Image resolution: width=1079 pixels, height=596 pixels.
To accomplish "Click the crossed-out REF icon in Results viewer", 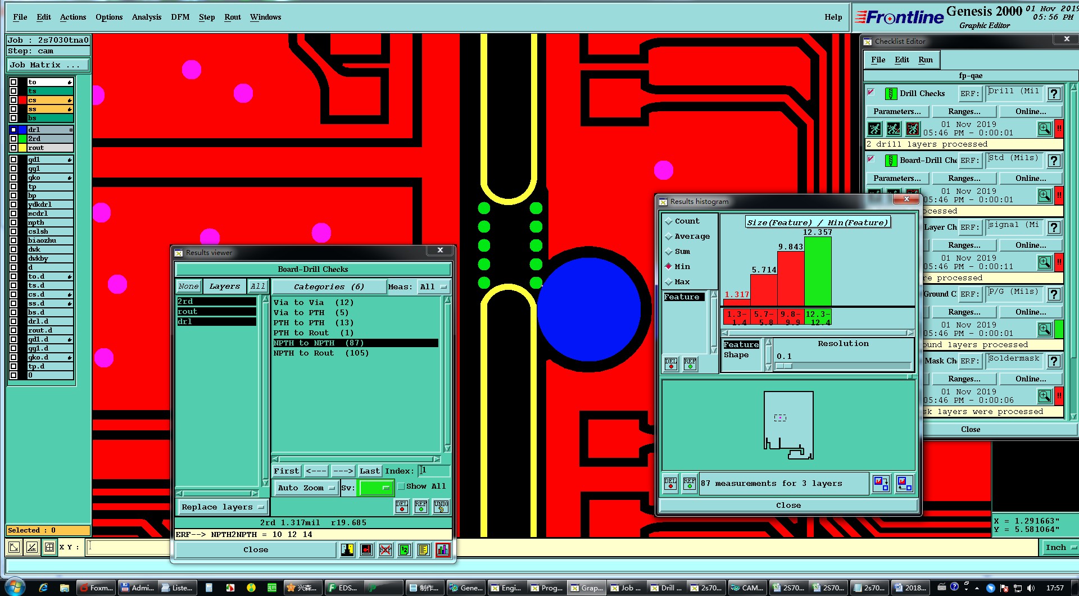I will point(386,550).
